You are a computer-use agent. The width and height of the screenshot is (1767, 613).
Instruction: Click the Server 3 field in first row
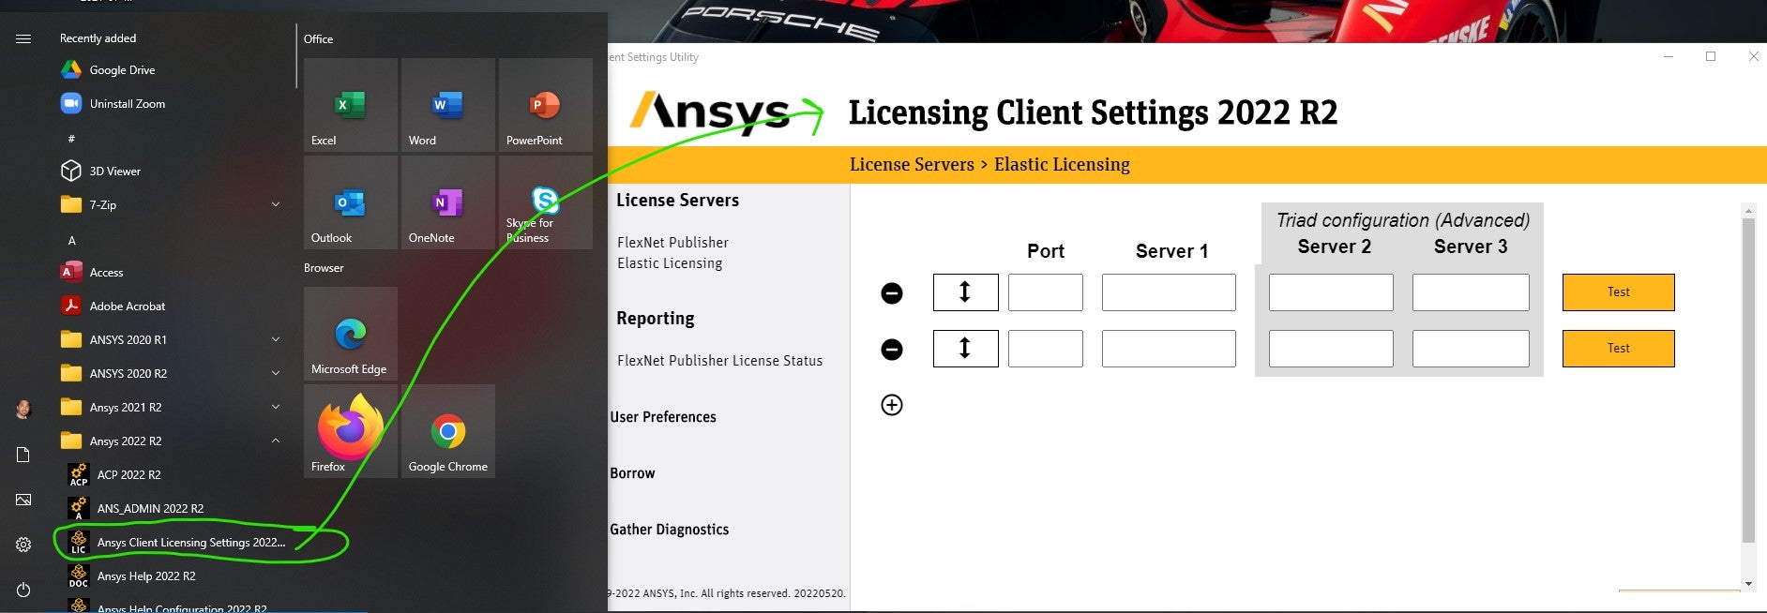click(x=1471, y=292)
